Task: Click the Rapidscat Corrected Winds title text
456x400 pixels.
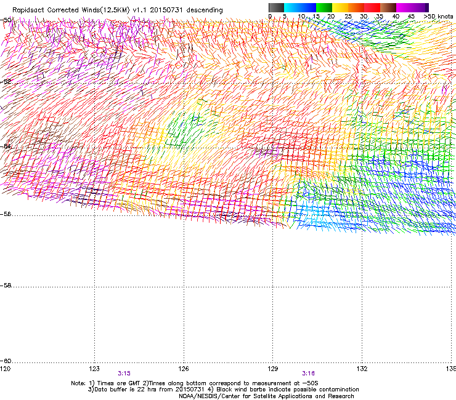Action: click(118, 10)
